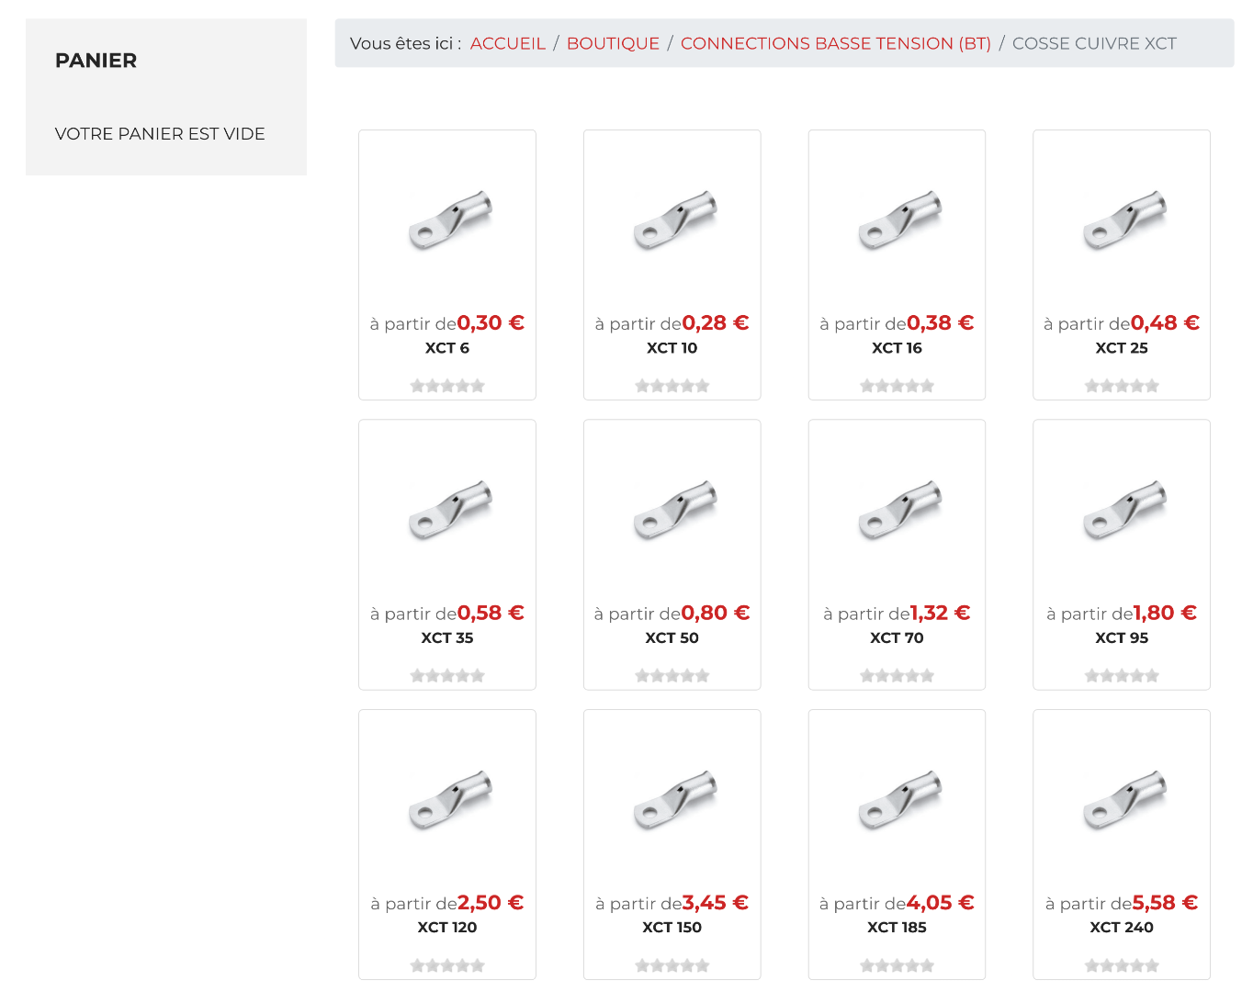Click the XCT 10 product image
The width and height of the screenshot is (1253, 992).
(x=675, y=220)
